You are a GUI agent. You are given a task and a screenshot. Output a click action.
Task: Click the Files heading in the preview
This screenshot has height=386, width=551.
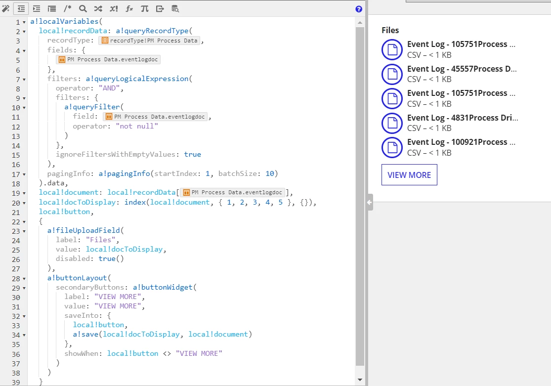tap(390, 30)
